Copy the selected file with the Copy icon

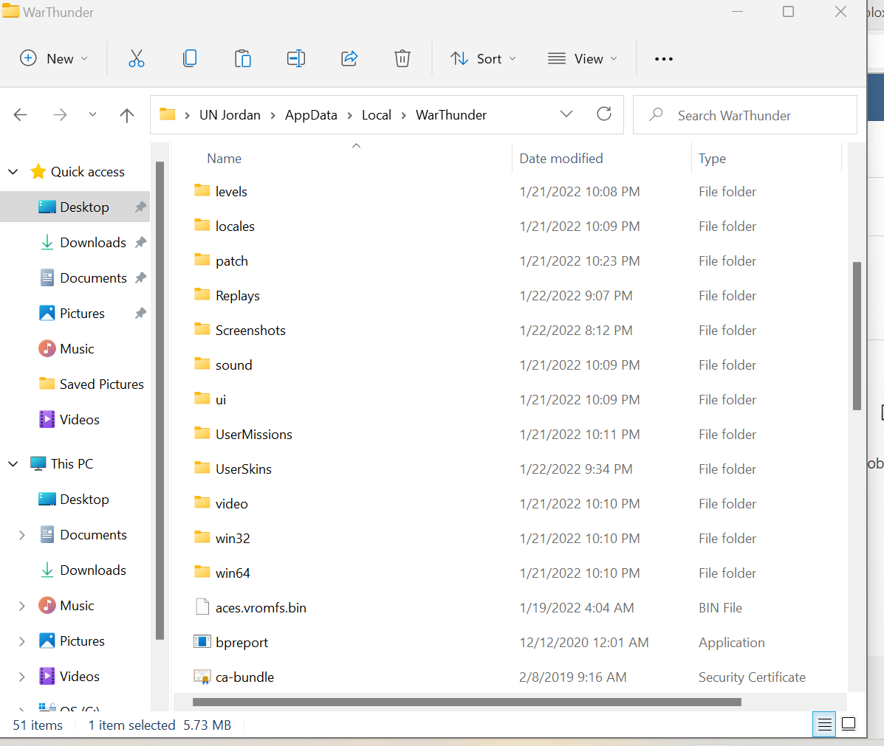tap(190, 58)
